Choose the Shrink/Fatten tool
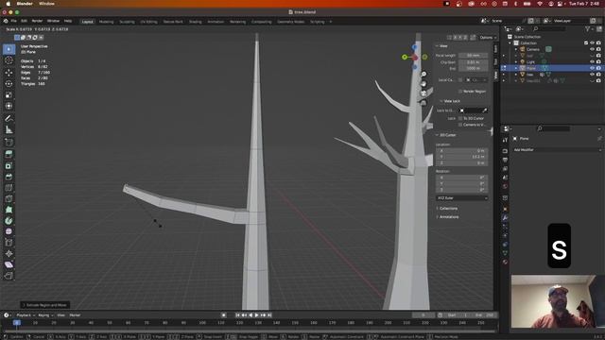Image resolution: width=605 pixels, height=340 pixels. click(x=9, y=254)
